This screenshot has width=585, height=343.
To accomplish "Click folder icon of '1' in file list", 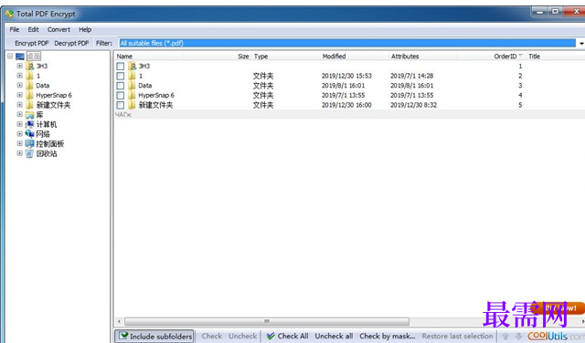I will coord(132,76).
